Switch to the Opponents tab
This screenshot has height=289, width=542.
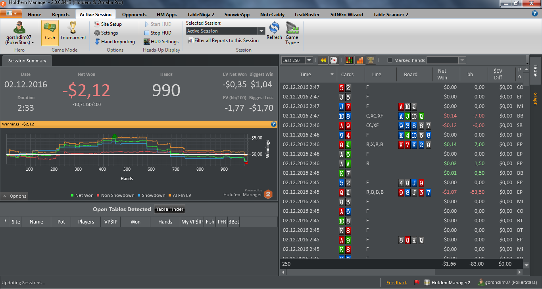135,15
